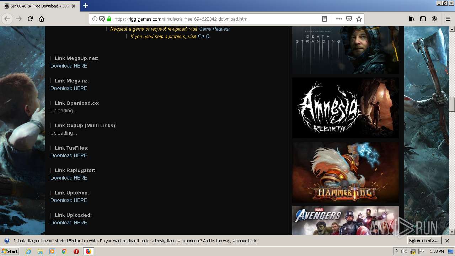Select the SIMULACRA Free Download tab

pos(39,6)
